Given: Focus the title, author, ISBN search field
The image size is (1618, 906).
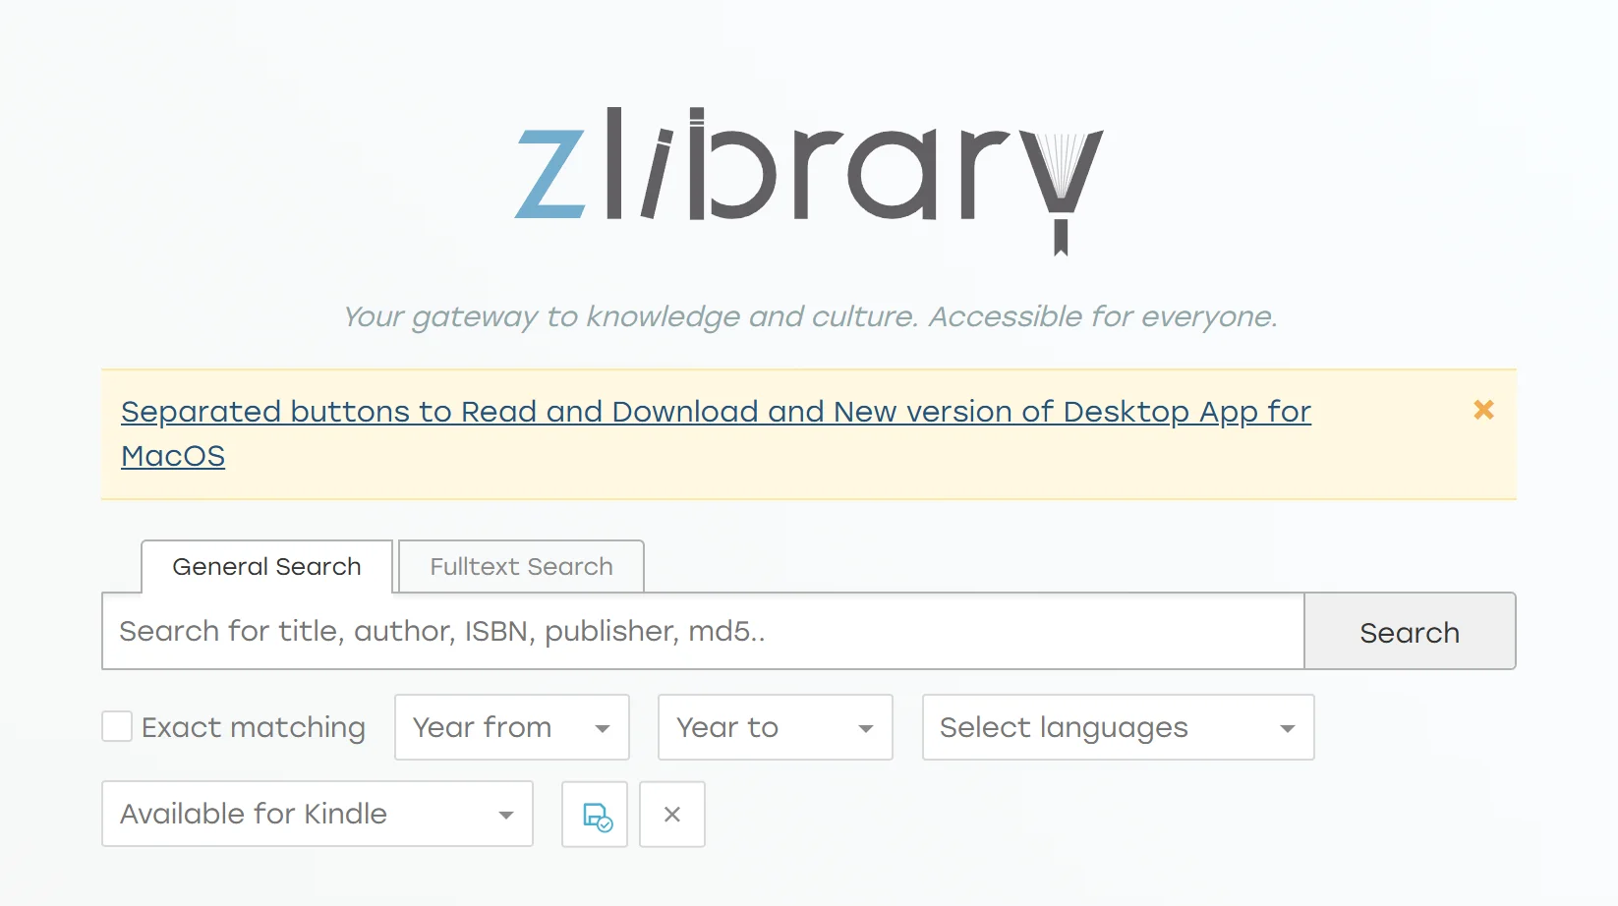Looking at the screenshot, I should pyautogui.click(x=703, y=631).
